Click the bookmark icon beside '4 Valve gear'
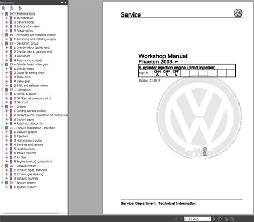 pos(11,82)
